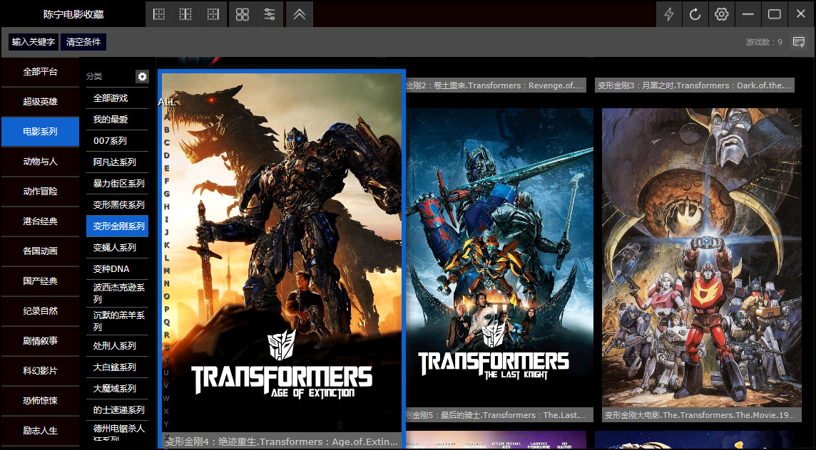Open the animated Transformers Movie poster

(702, 256)
